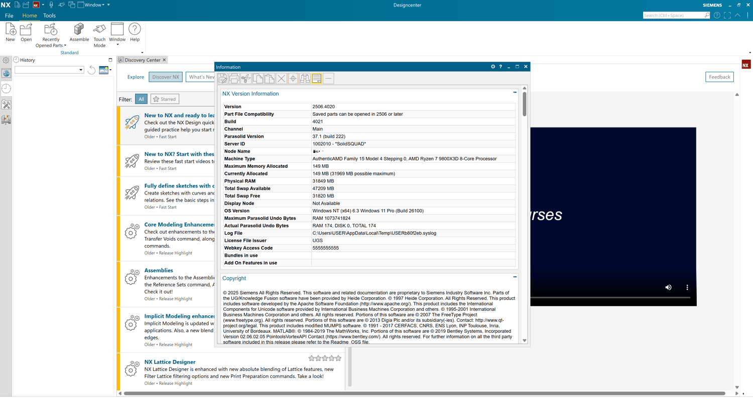Click the quick access New file icon

[x=17, y=5]
